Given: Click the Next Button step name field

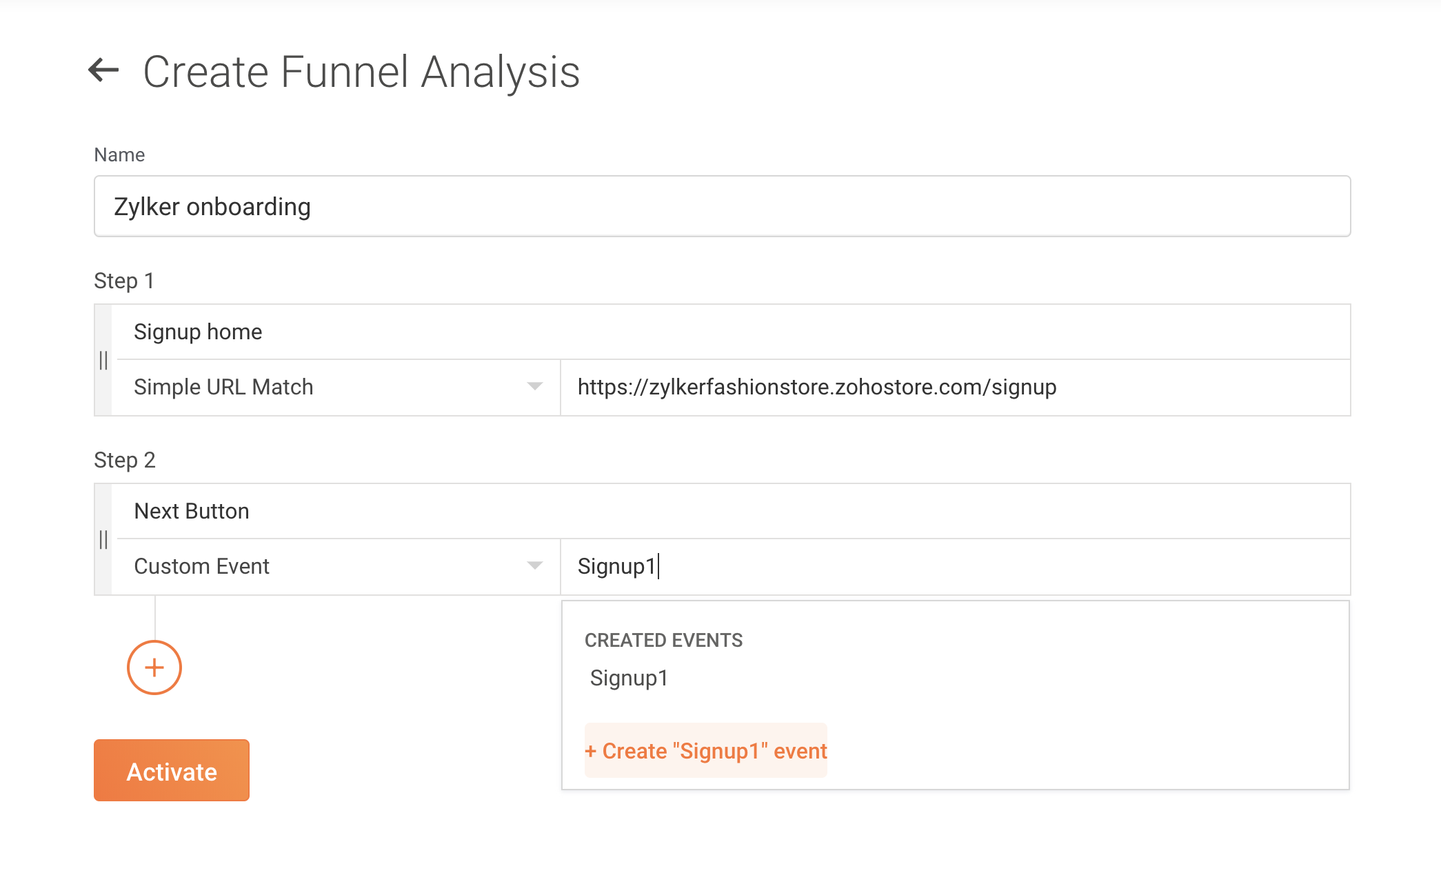Looking at the screenshot, I should tap(731, 511).
